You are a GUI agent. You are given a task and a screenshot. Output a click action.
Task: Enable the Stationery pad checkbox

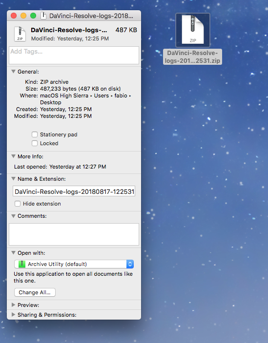(x=35, y=134)
